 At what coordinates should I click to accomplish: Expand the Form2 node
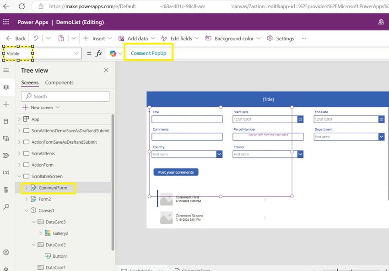click(26, 199)
